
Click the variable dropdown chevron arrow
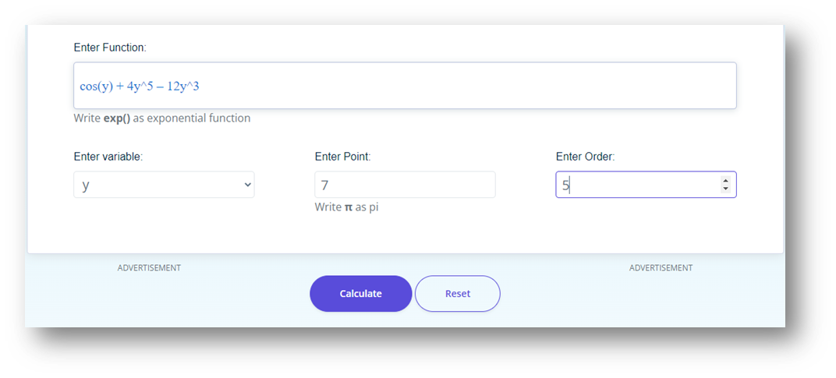248,185
